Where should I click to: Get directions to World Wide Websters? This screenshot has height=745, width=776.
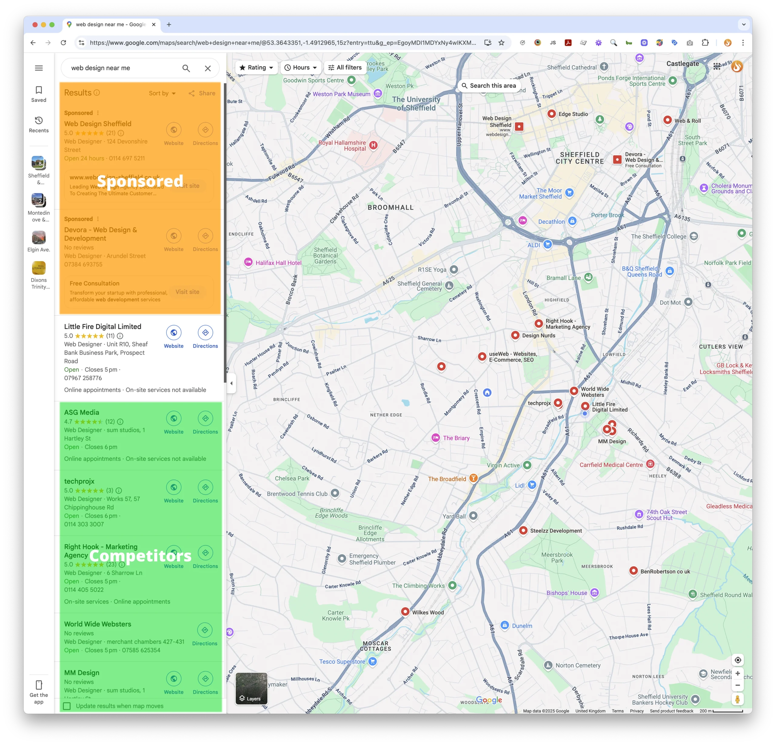205,630
